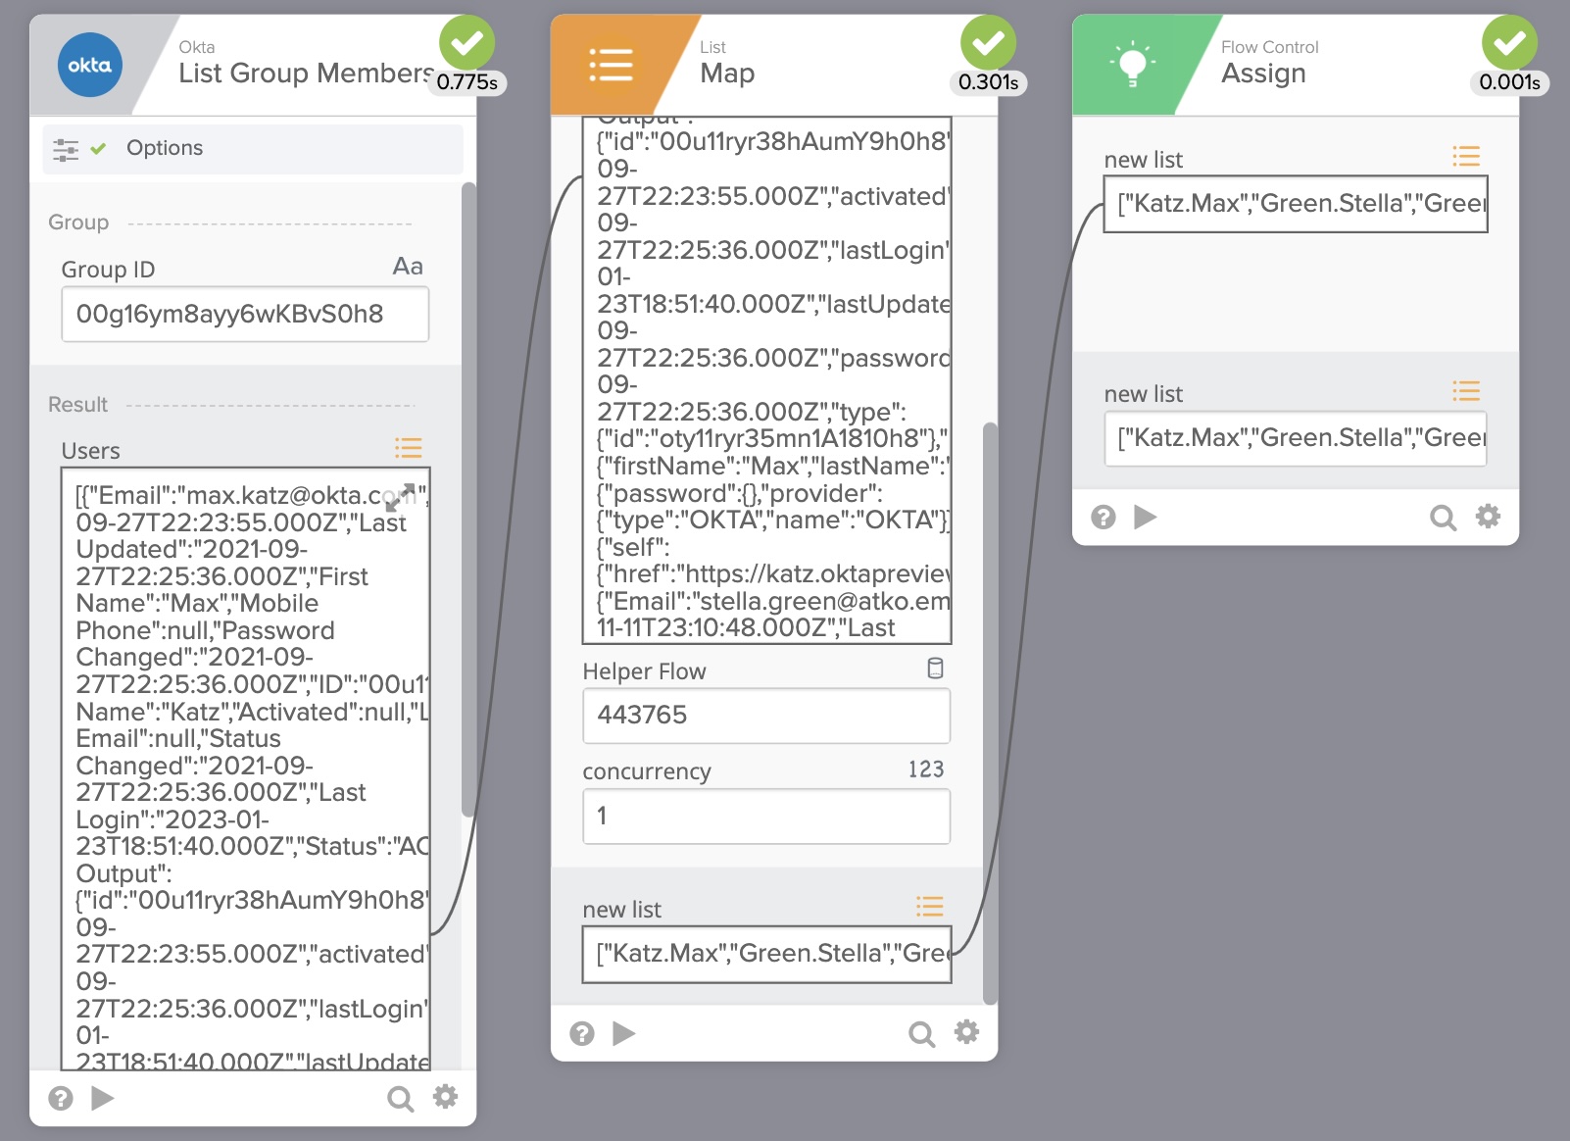Screen dimensions: 1570x1141
Task: Click the Assign card's green success checkmark
Action: coord(1509,43)
